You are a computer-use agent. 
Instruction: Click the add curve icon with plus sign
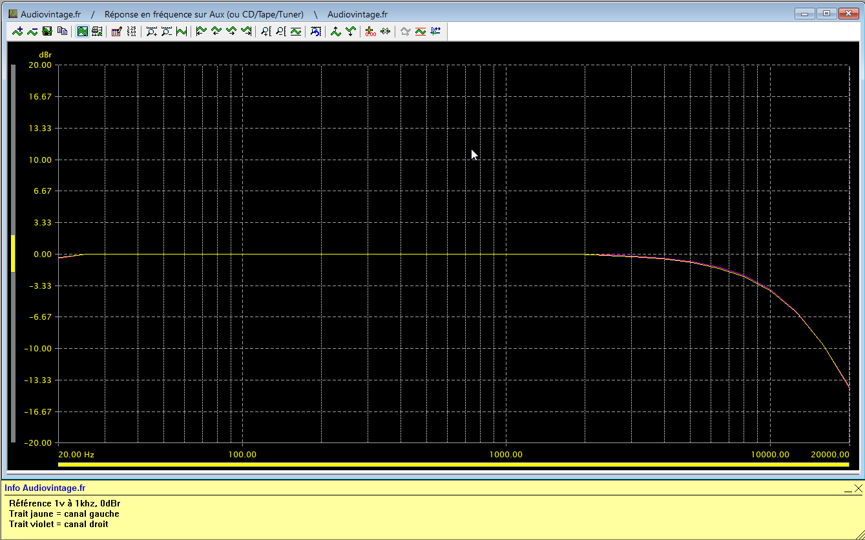coord(17,31)
